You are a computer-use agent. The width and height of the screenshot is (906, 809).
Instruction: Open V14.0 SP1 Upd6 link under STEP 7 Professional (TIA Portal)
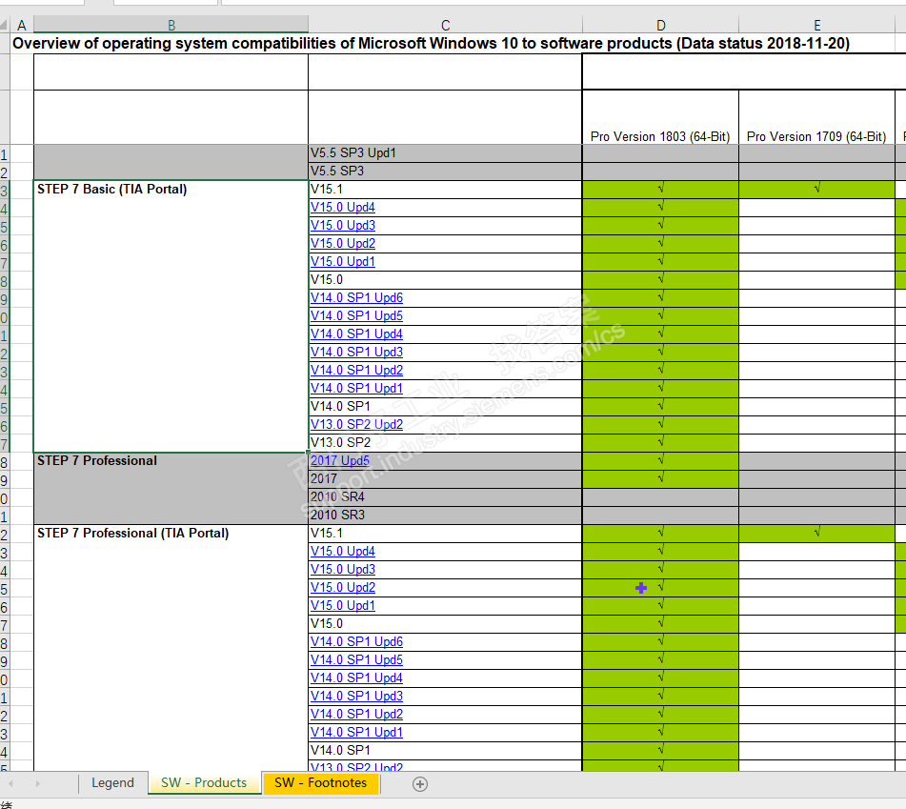click(x=356, y=641)
